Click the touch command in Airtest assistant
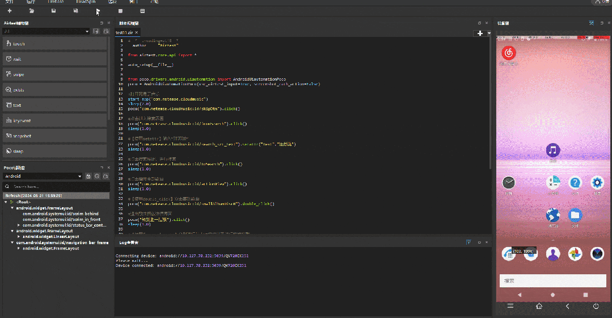612x318 pixels. 19,44
